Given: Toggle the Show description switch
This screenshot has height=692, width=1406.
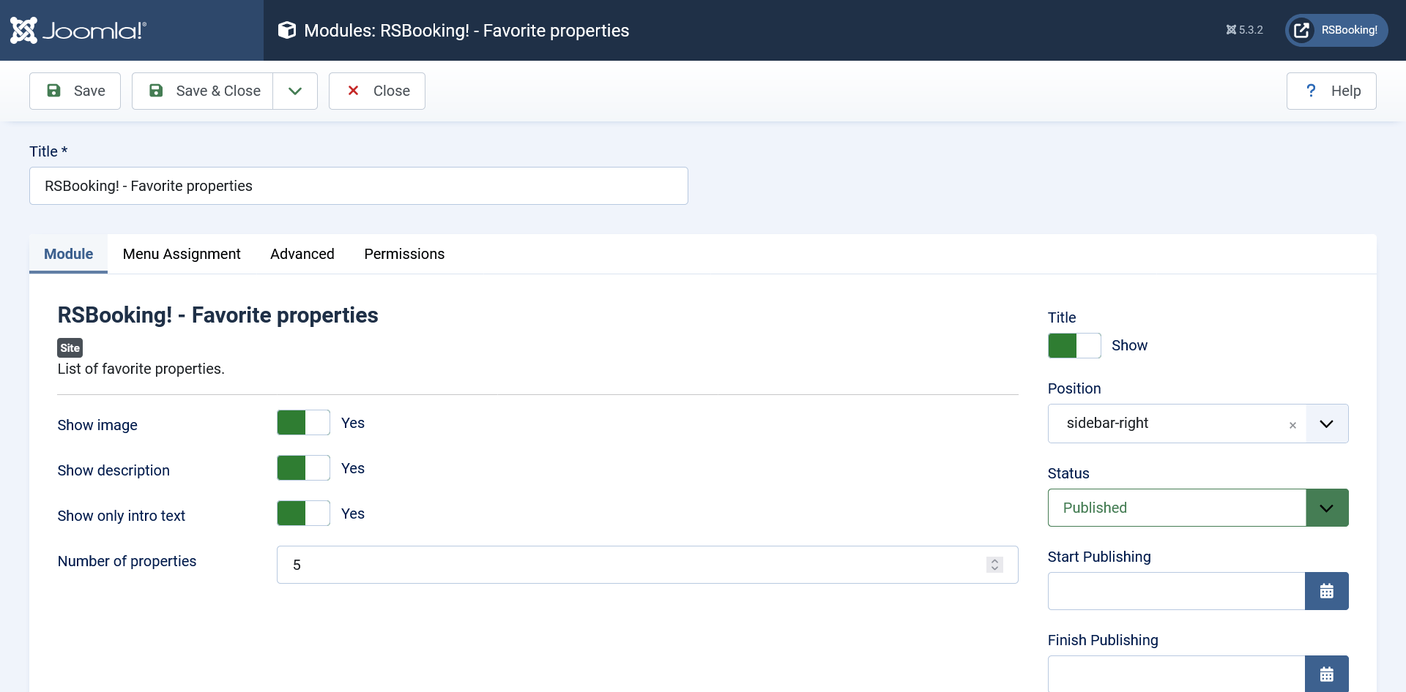Looking at the screenshot, I should coord(303,468).
